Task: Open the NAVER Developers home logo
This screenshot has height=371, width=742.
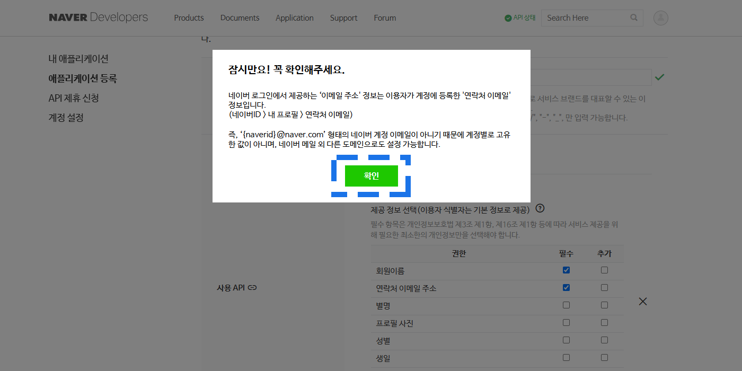Action: click(x=99, y=17)
